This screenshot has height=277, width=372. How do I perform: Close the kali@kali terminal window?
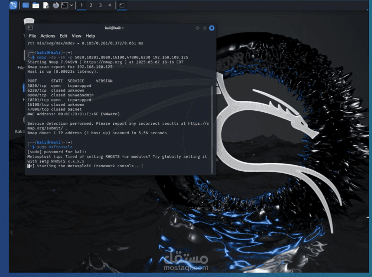pyautogui.click(x=212, y=28)
